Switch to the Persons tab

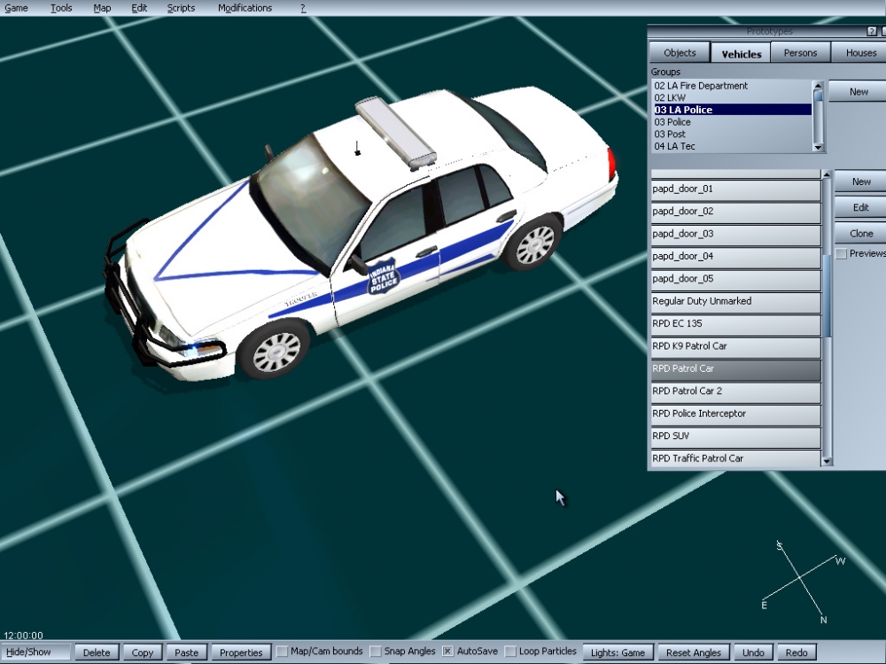point(800,52)
